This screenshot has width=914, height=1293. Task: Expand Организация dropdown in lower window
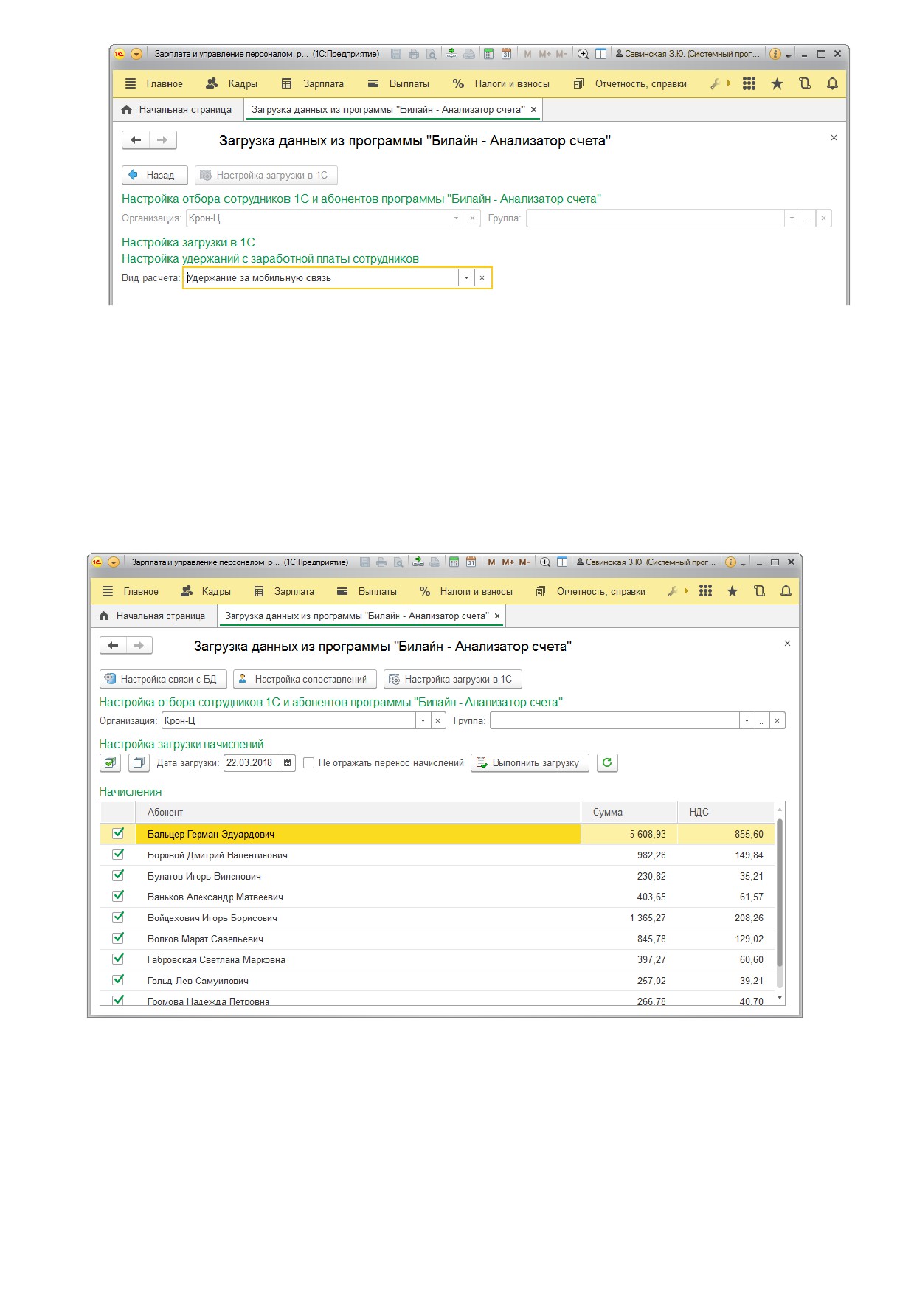[x=423, y=721]
